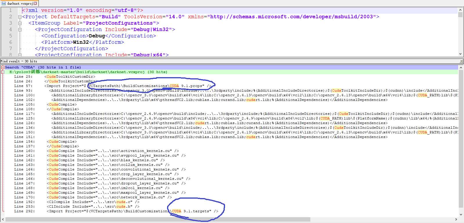
Task: Go to the Line 168 im2col_kernels.cu result
Action: 92,188
